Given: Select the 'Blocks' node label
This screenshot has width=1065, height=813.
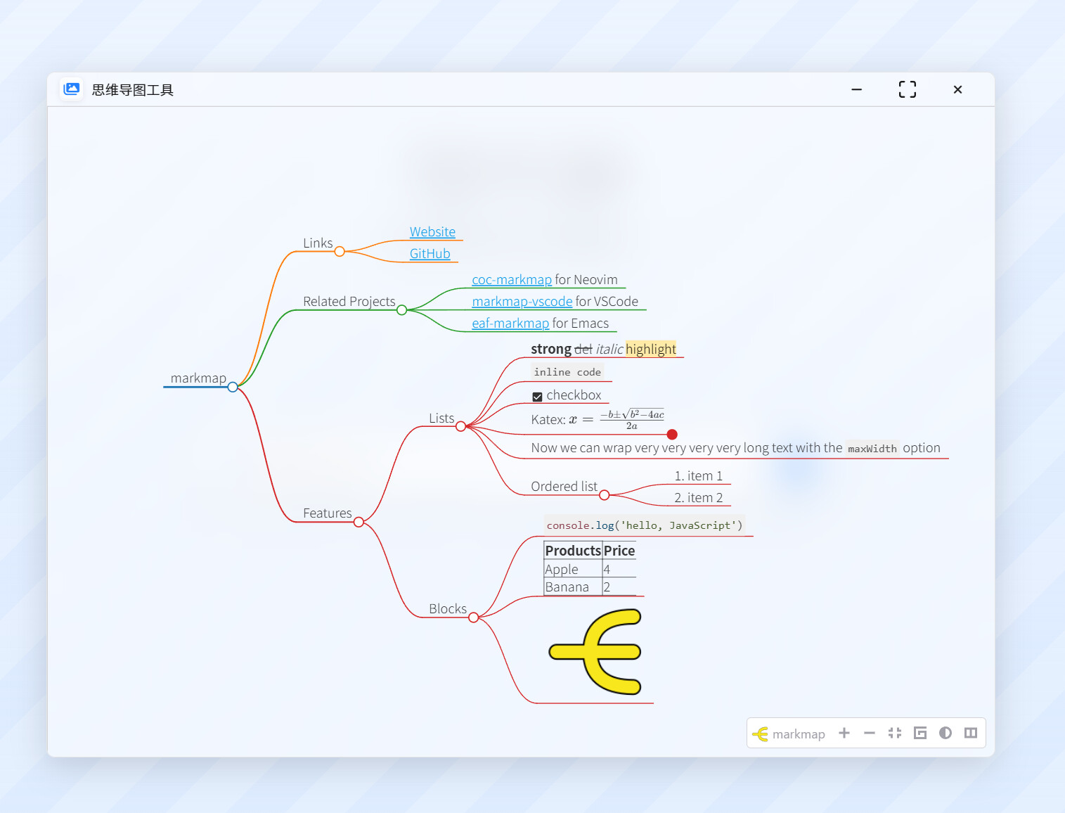Looking at the screenshot, I should click(x=448, y=609).
